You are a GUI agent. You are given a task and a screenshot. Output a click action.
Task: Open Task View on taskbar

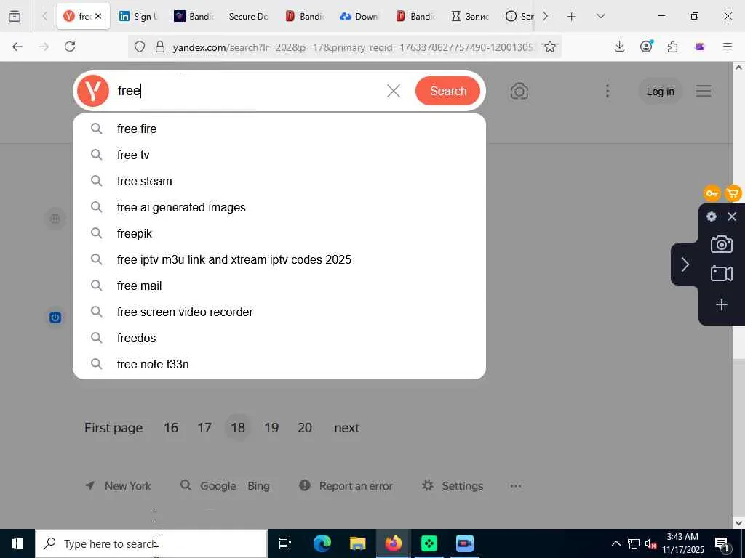[x=285, y=543]
